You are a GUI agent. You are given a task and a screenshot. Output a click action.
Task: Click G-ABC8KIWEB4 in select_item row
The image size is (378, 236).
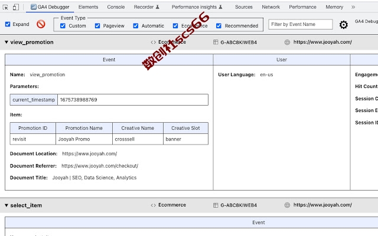[x=239, y=205]
